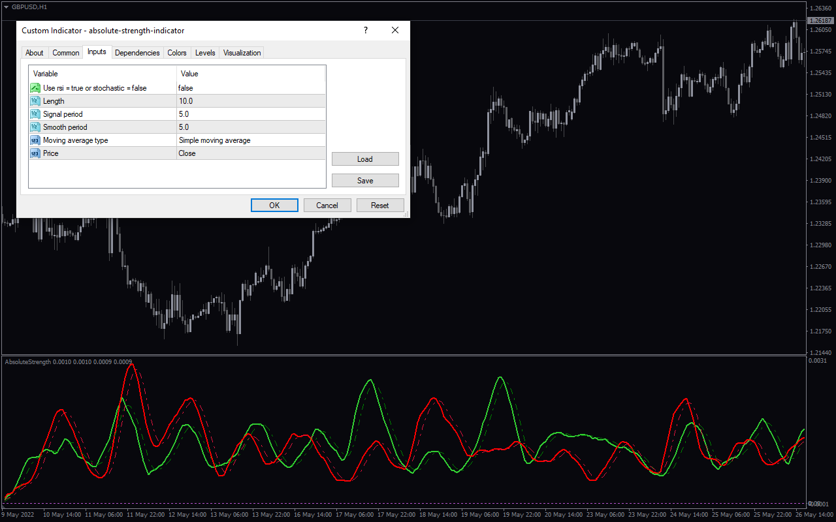Open the Visualization tab
Image resolution: width=836 pixels, height=522 pixels.
[242, 53]
